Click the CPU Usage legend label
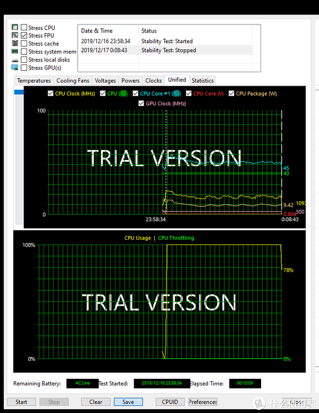Screen dimensions: 319x413 click(138, 238)
